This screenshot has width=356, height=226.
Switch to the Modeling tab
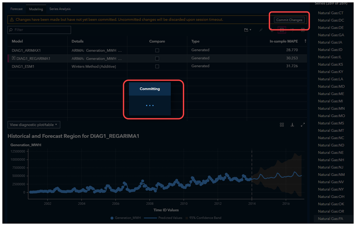click(36, 9)
